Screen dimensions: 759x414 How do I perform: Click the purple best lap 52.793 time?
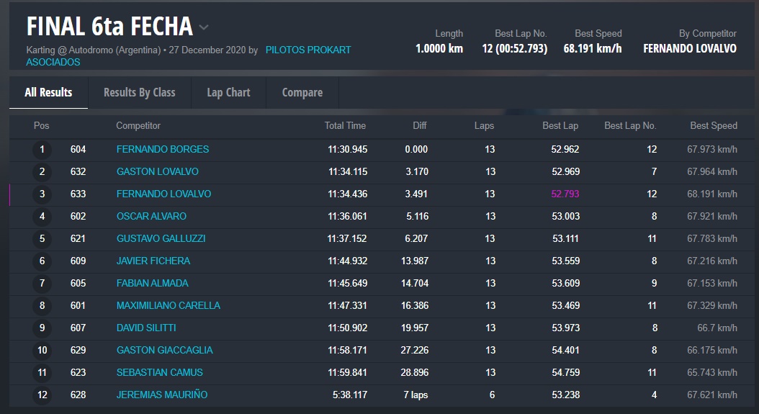pos(565,194)
